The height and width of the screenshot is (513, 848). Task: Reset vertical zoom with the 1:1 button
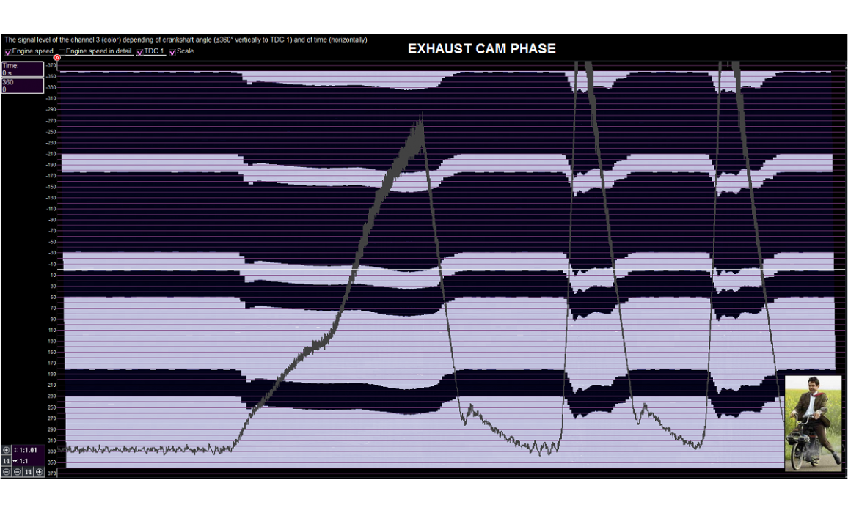click(7, 461)
